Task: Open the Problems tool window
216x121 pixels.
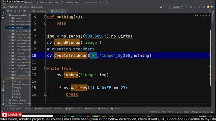Action: pos(90,109)
